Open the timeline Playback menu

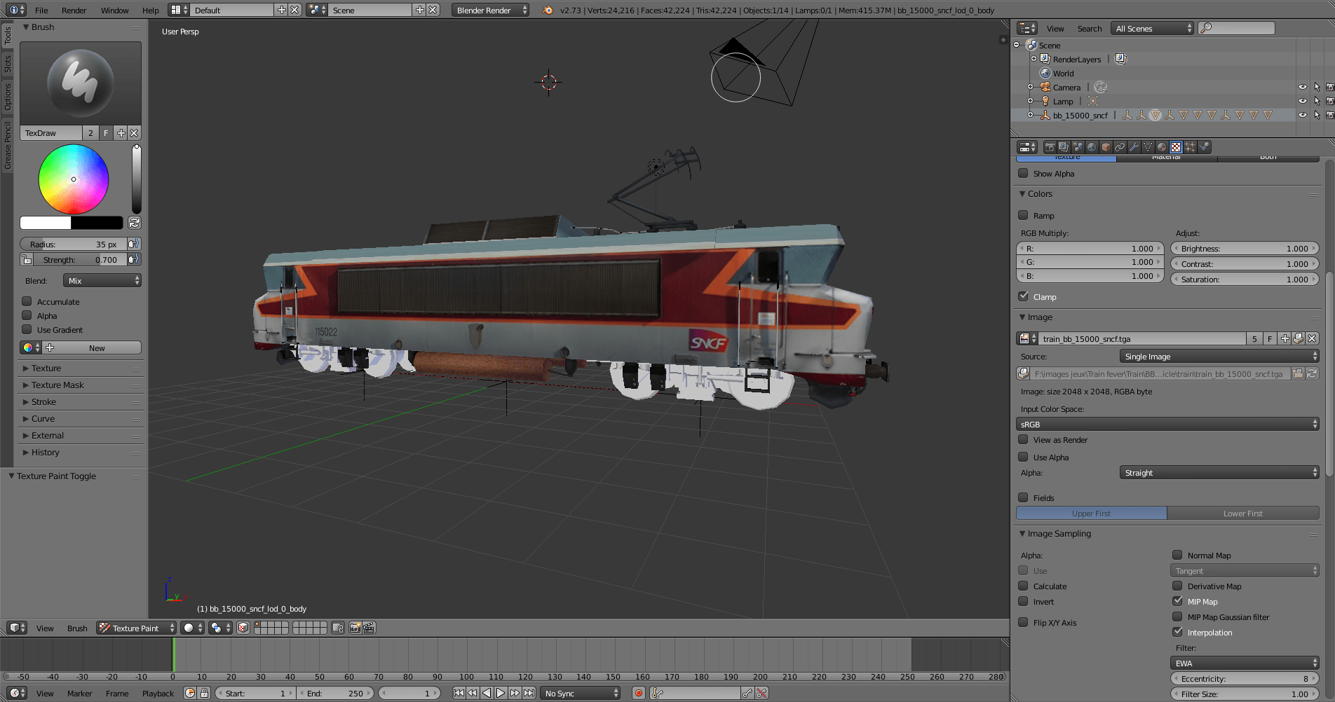point(158,693)
